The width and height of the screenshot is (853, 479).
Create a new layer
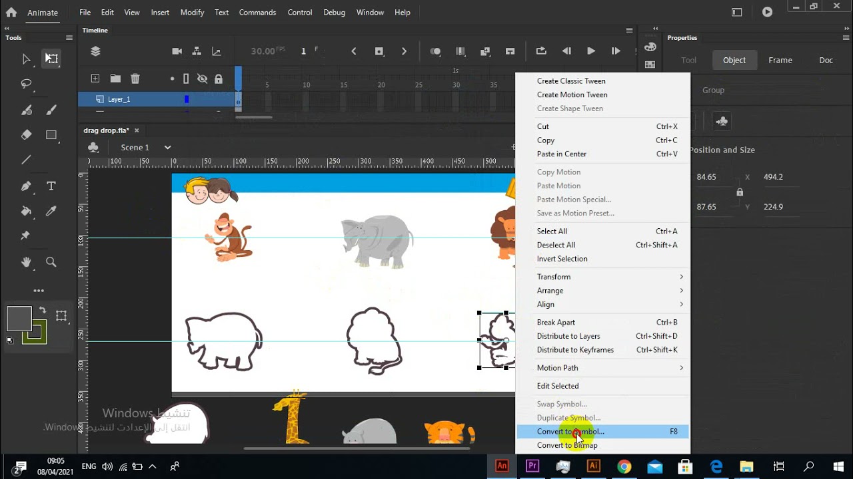point(95,79)
